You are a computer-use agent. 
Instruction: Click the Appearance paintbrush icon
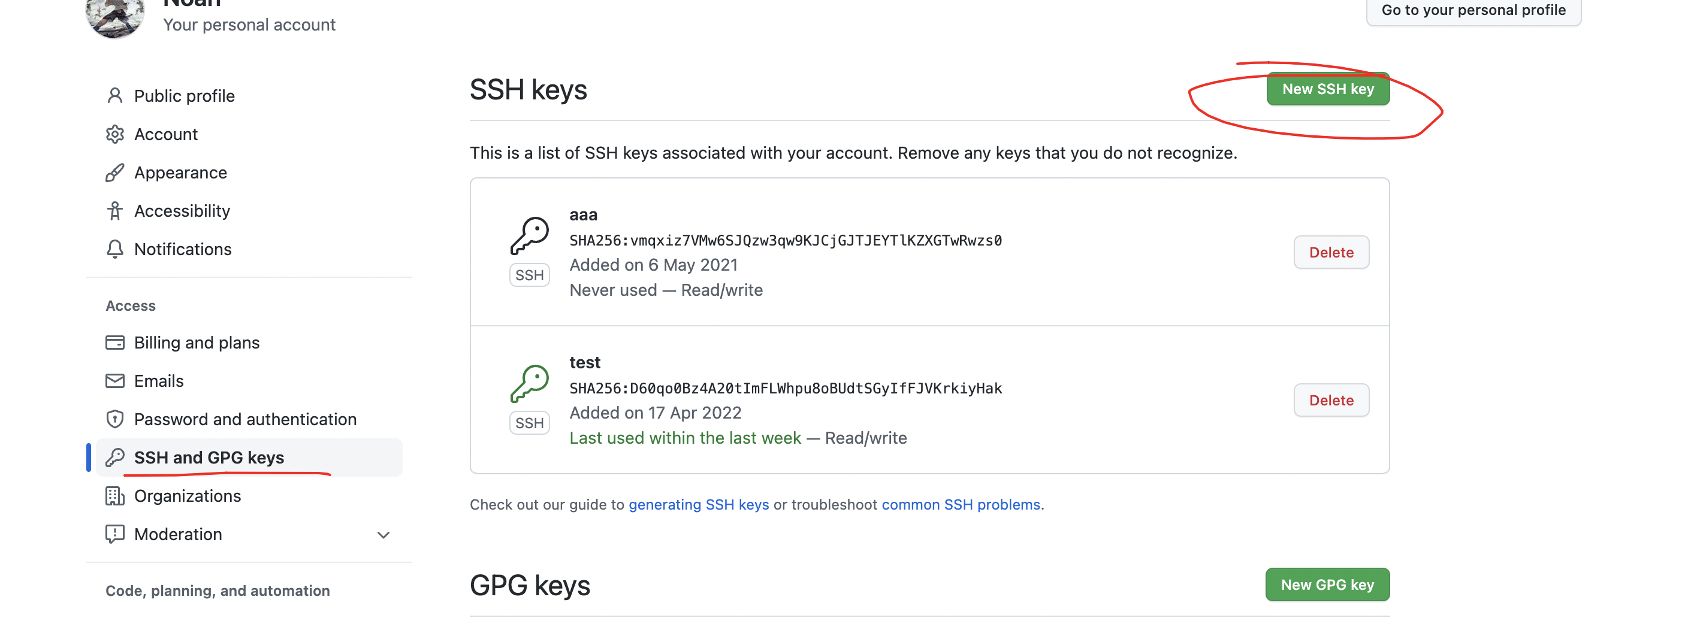tap(114, 172)
